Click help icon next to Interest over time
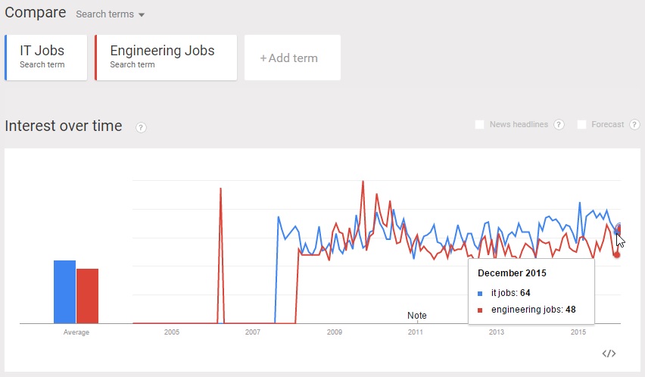 click(141, 127)
